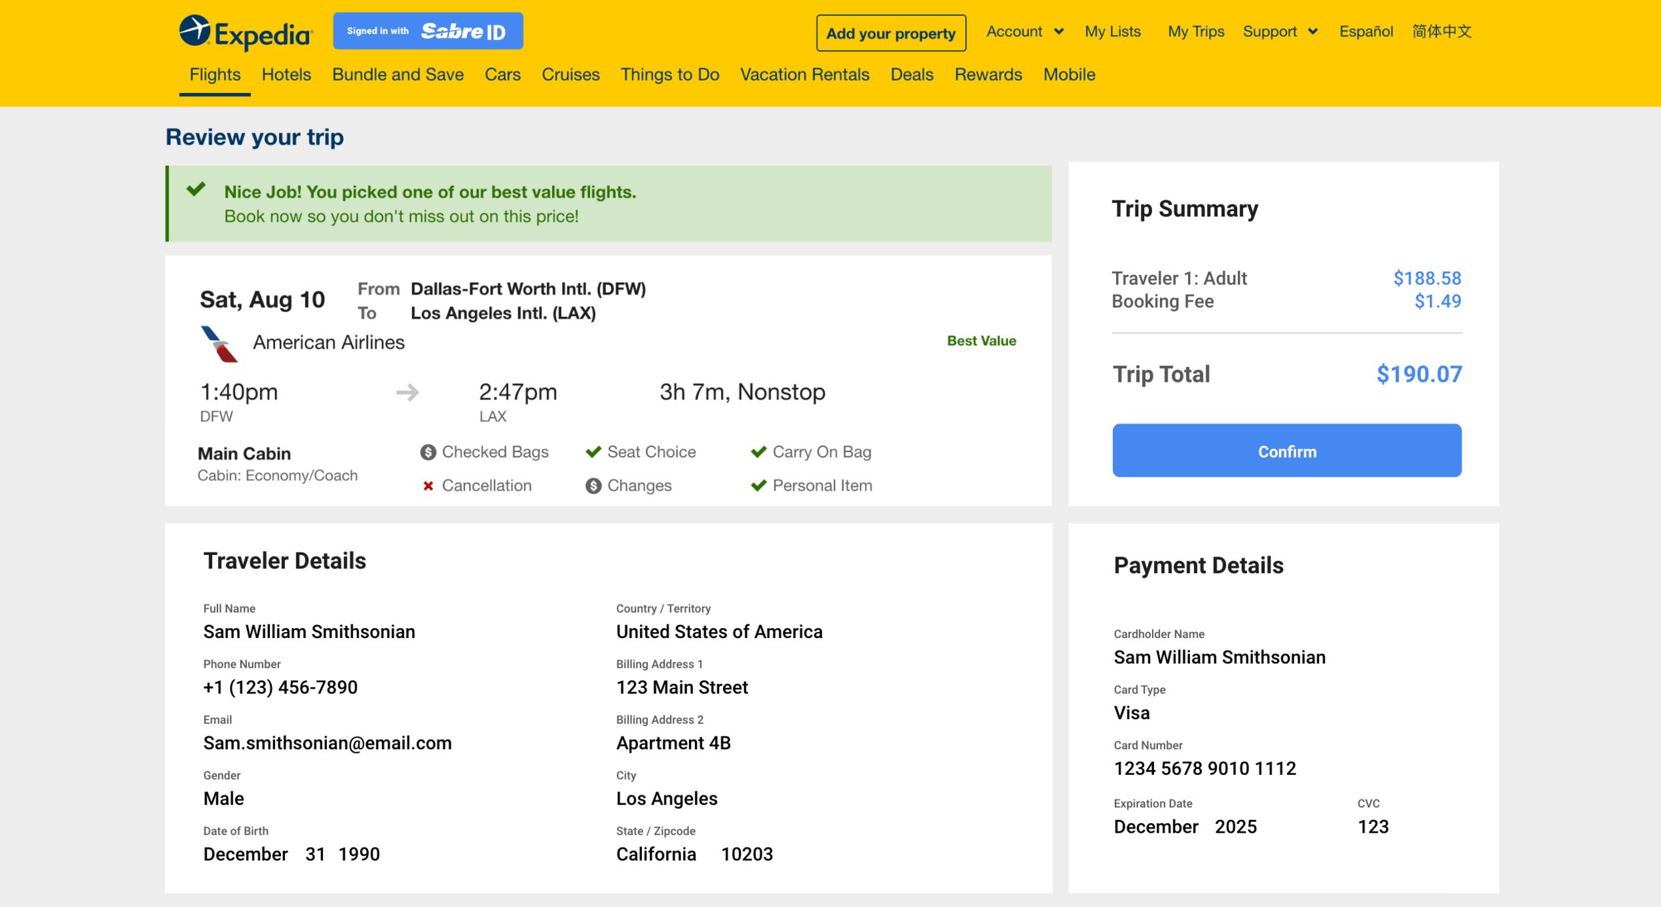Click the Main Cabin fare label
1661x907 pixels.
pyautogui.click(x=244, y=453)
